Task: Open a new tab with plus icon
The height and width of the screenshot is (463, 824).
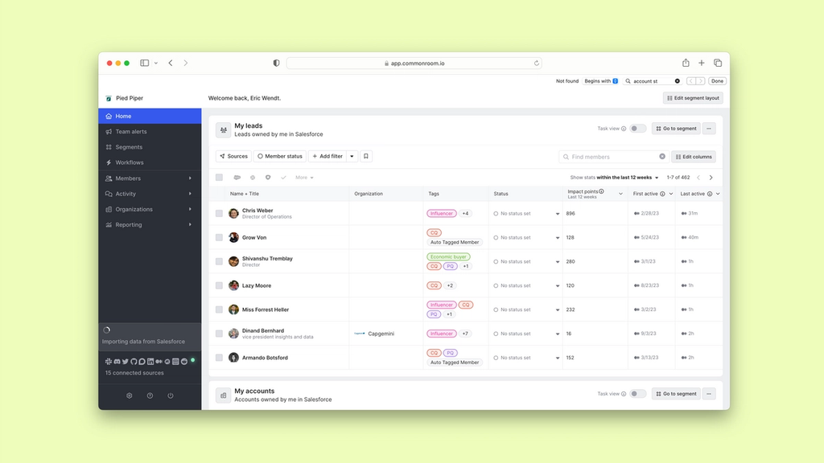Action: tap(702, 63)
